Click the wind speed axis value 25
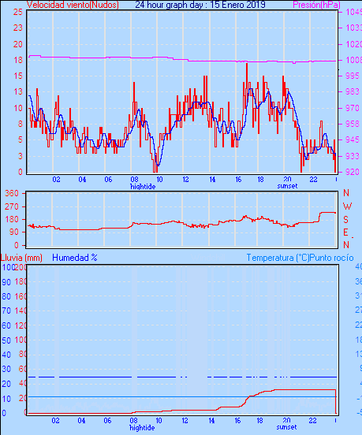Viewport: 362px width, 435px height. [18, 12]
